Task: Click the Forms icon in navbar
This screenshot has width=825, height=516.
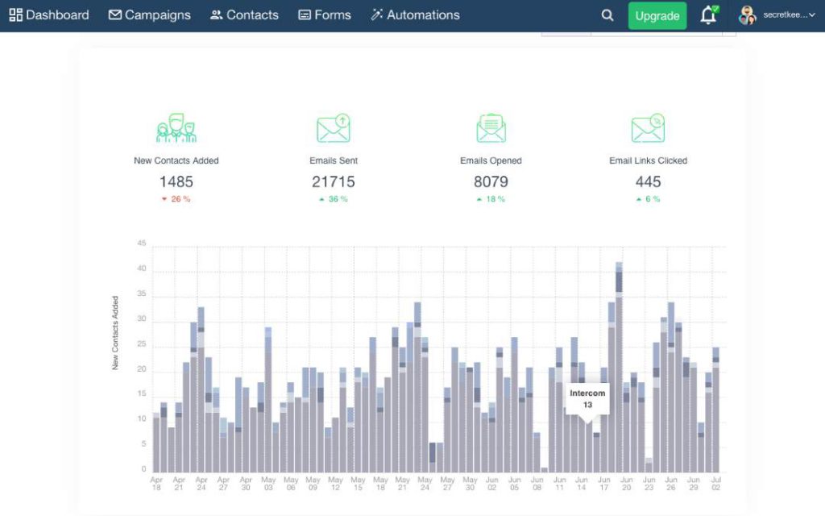Action: (304, 15)
